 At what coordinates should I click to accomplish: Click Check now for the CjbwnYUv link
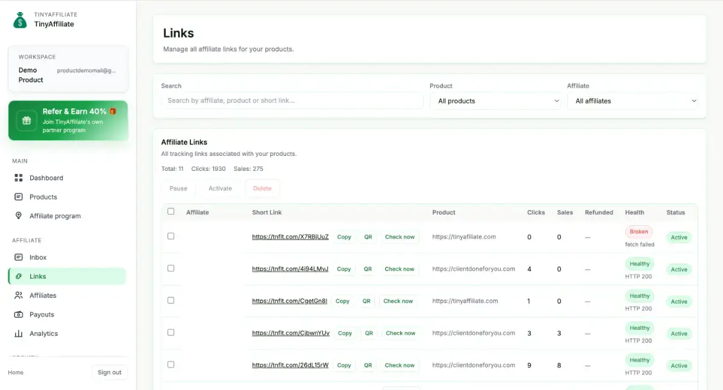point(401,333)
